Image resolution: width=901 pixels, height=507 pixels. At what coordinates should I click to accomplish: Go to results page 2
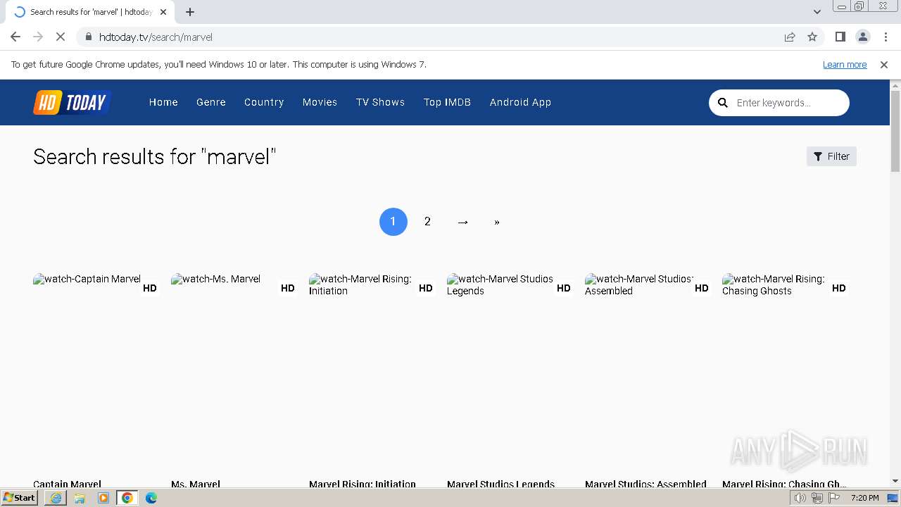click(x=427, y=222)
